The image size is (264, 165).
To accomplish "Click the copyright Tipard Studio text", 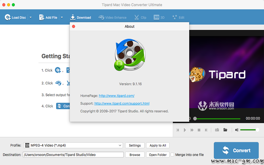I will [x=124, y=111].
